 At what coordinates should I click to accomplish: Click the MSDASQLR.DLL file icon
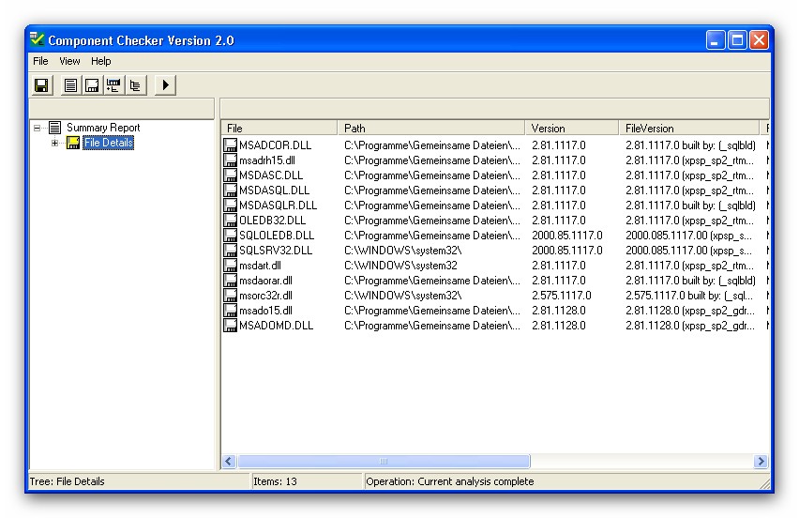click(231, 205)
